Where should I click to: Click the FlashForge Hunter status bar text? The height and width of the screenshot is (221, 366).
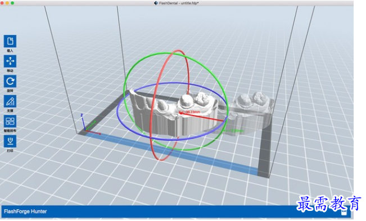[25, 211]
